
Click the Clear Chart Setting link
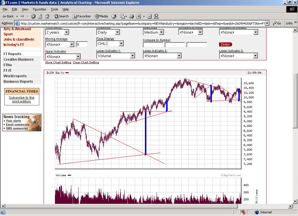[86, 62]
